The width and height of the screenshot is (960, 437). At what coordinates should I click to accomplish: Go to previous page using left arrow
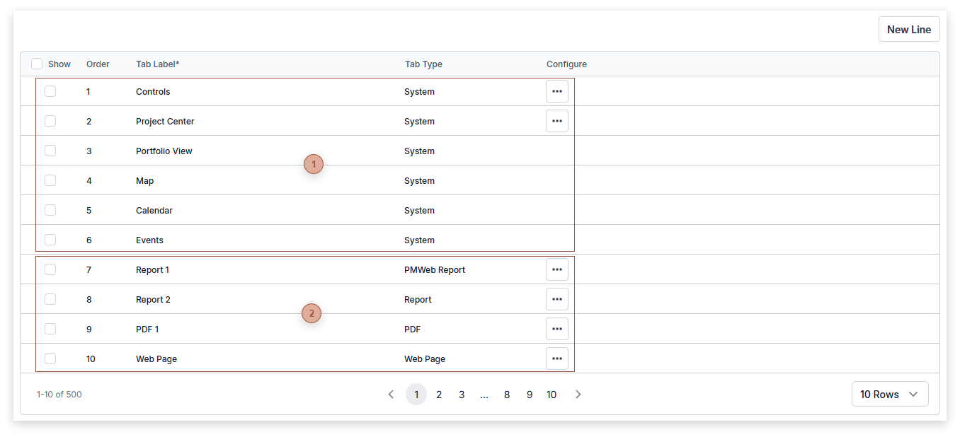[x=391, y=395]
